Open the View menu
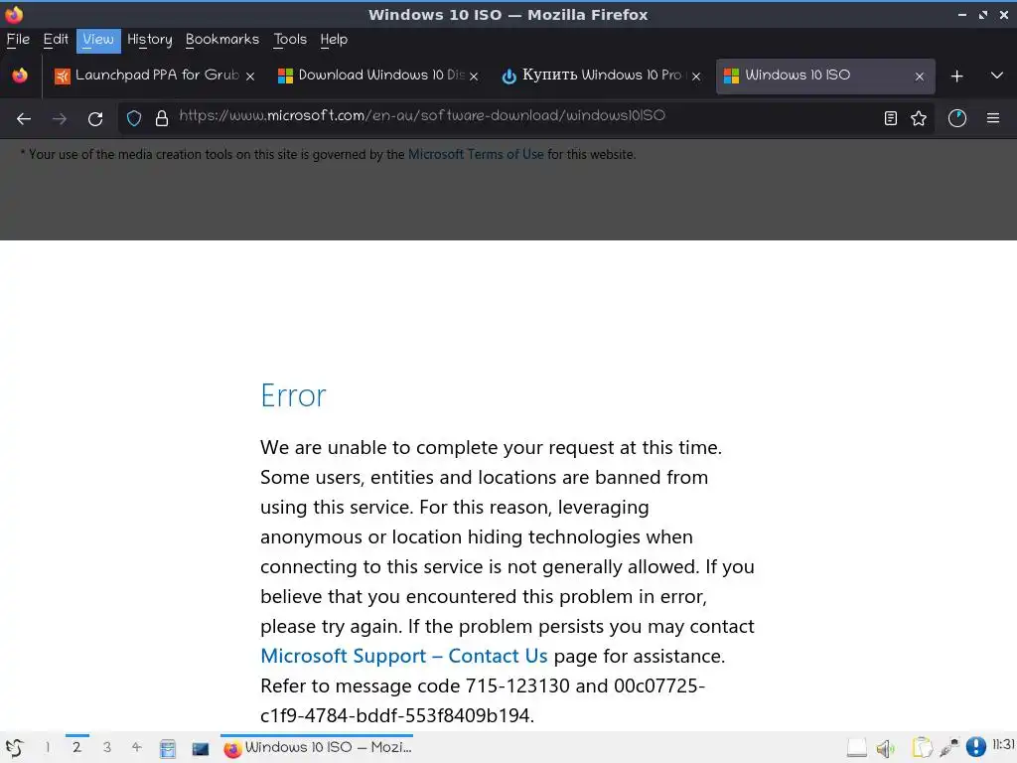Image resolution: width=1017 pixels, height=763 pixels. click(x=98, y=40)
